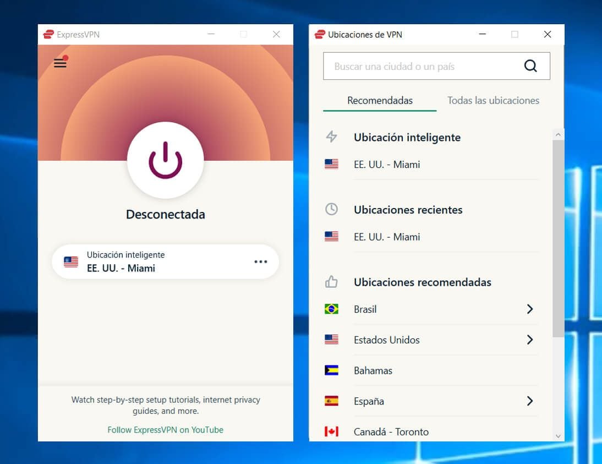602x464 pixels.
Task: Minimize the ExpressVPN main window
Action: 211,34
